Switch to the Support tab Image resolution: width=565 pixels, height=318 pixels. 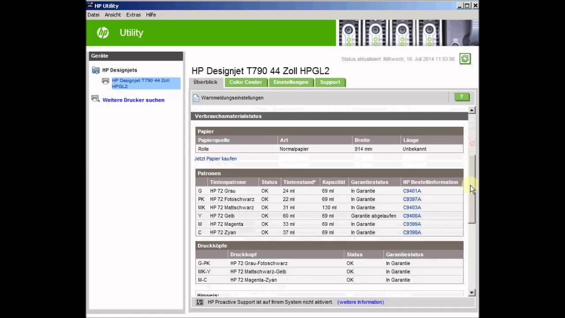[x=330, y=82]
